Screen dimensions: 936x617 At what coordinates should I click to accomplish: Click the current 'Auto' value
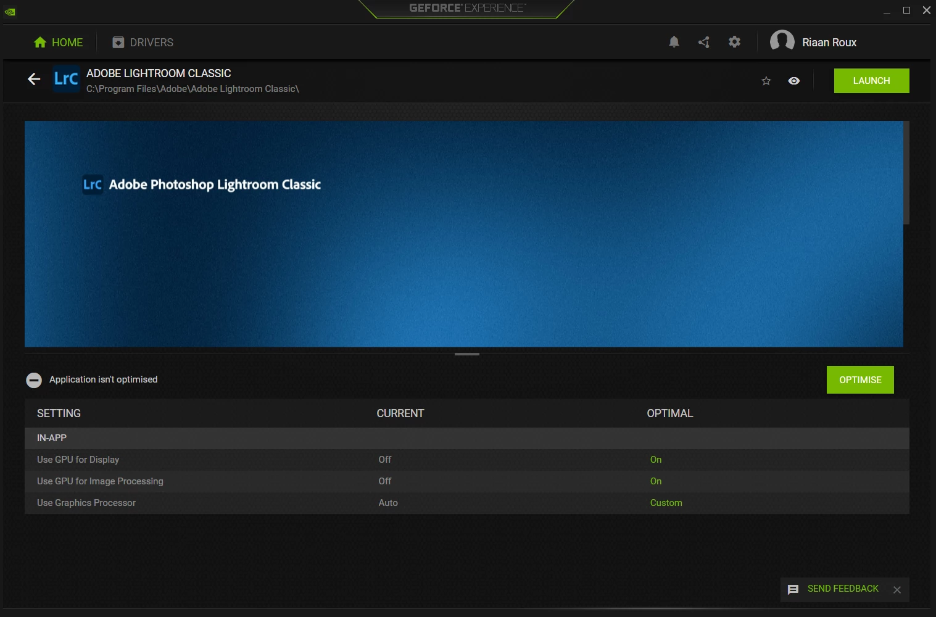tap(388, 503)
